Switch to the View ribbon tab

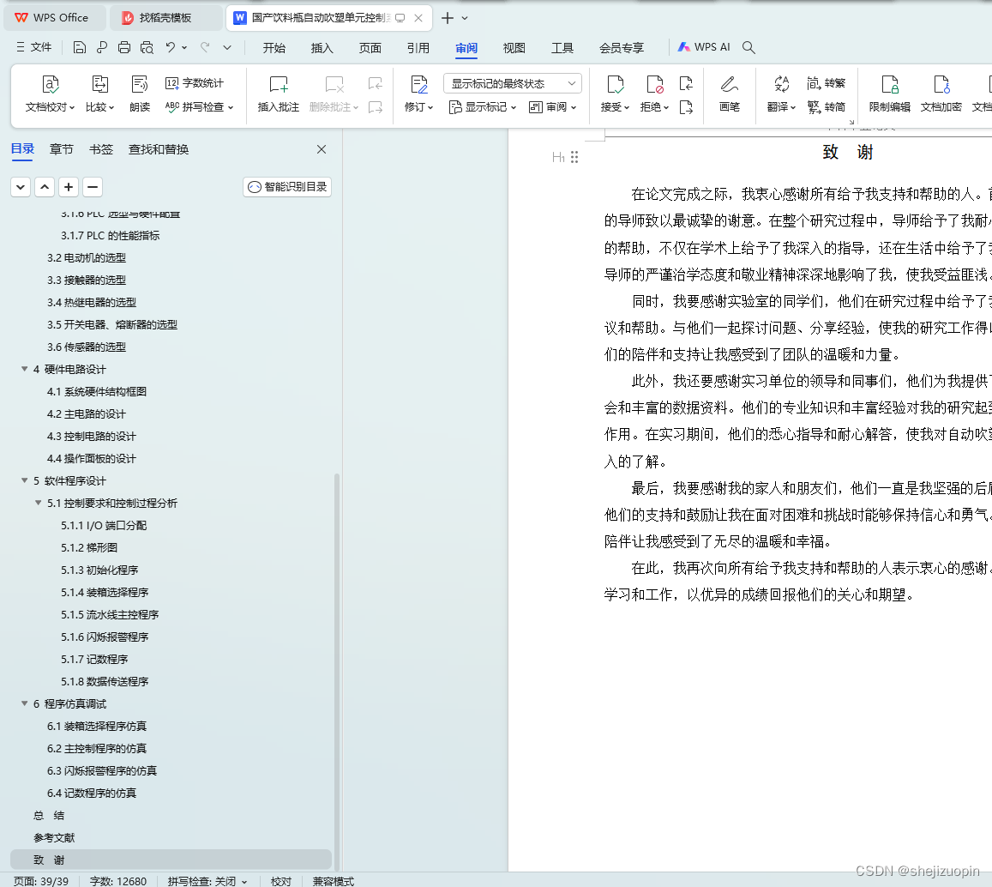point(514,48)
